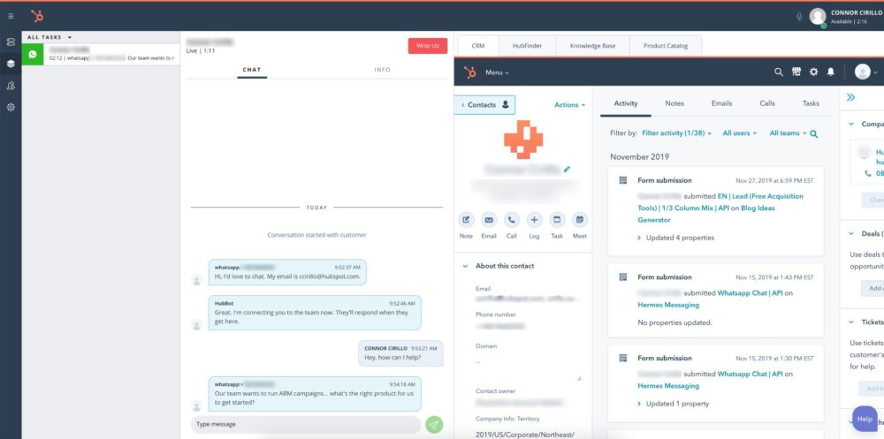Switch to the Calls tab
The width and height of the screenshot is (884, 439).
tap(767, 103)
